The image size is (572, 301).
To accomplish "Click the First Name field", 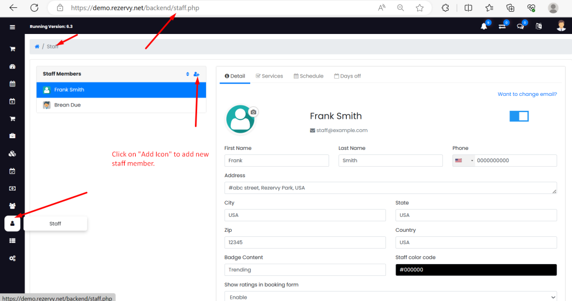I will tap(277, 161).
